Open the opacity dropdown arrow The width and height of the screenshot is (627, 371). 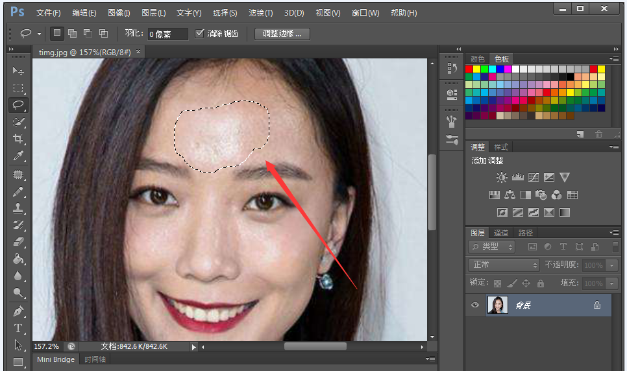612,265
